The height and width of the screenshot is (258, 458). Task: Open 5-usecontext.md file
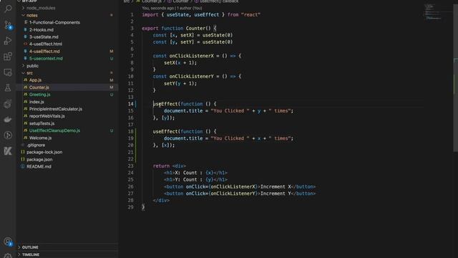pyautogui.click(x=46, y=59)
